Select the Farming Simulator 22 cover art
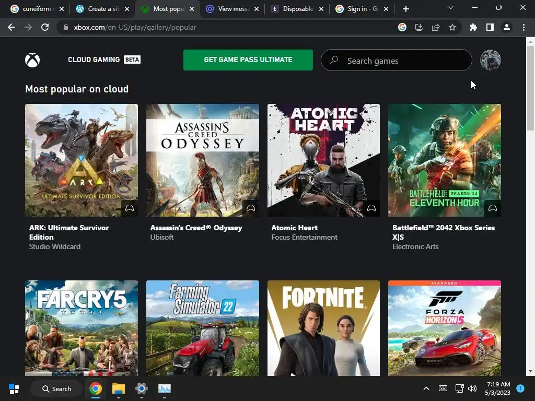The height and width of the screenshot is (401, 535). point(203,328)
